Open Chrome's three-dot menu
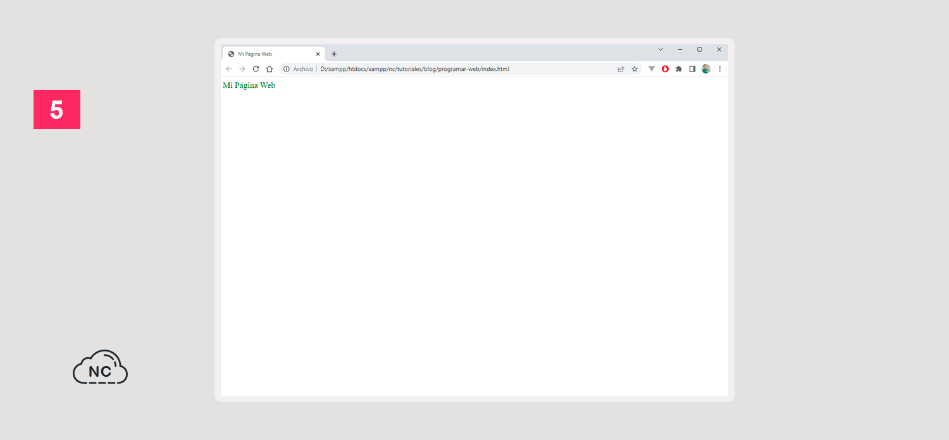The image size is (949, 440). (719, 69)
